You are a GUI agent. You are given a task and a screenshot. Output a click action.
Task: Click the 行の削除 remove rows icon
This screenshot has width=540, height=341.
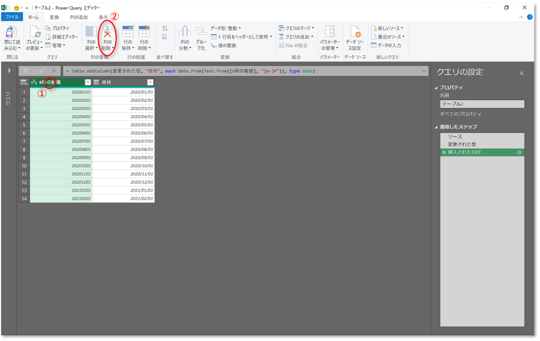(x=144, y=31)
